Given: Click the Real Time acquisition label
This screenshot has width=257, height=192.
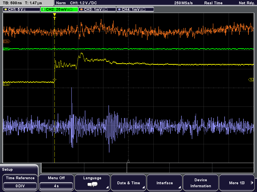Looking at the screenshot, I should pos(213,3).
